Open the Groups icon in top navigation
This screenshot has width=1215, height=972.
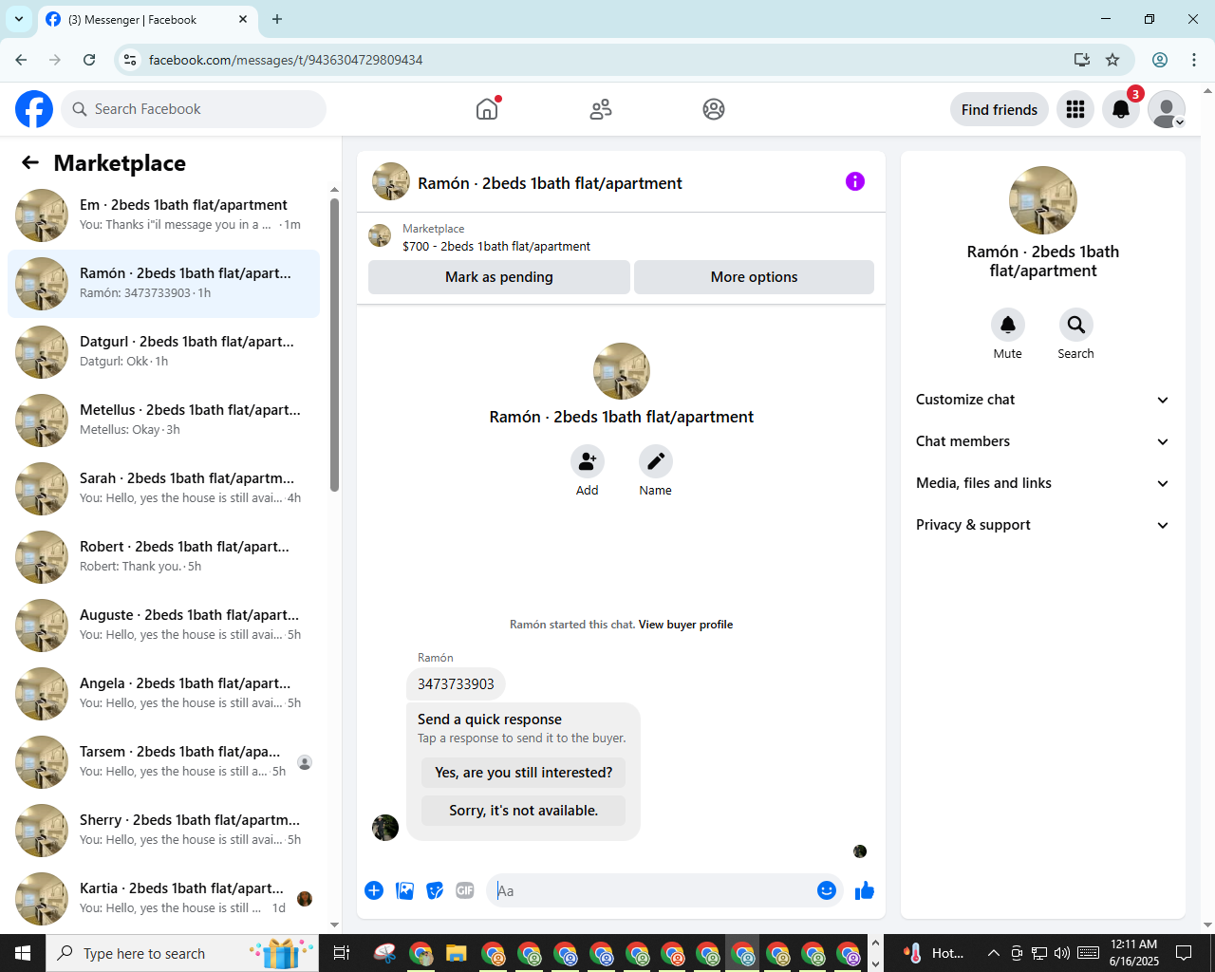pyautogui.click(x=714, y=109)
